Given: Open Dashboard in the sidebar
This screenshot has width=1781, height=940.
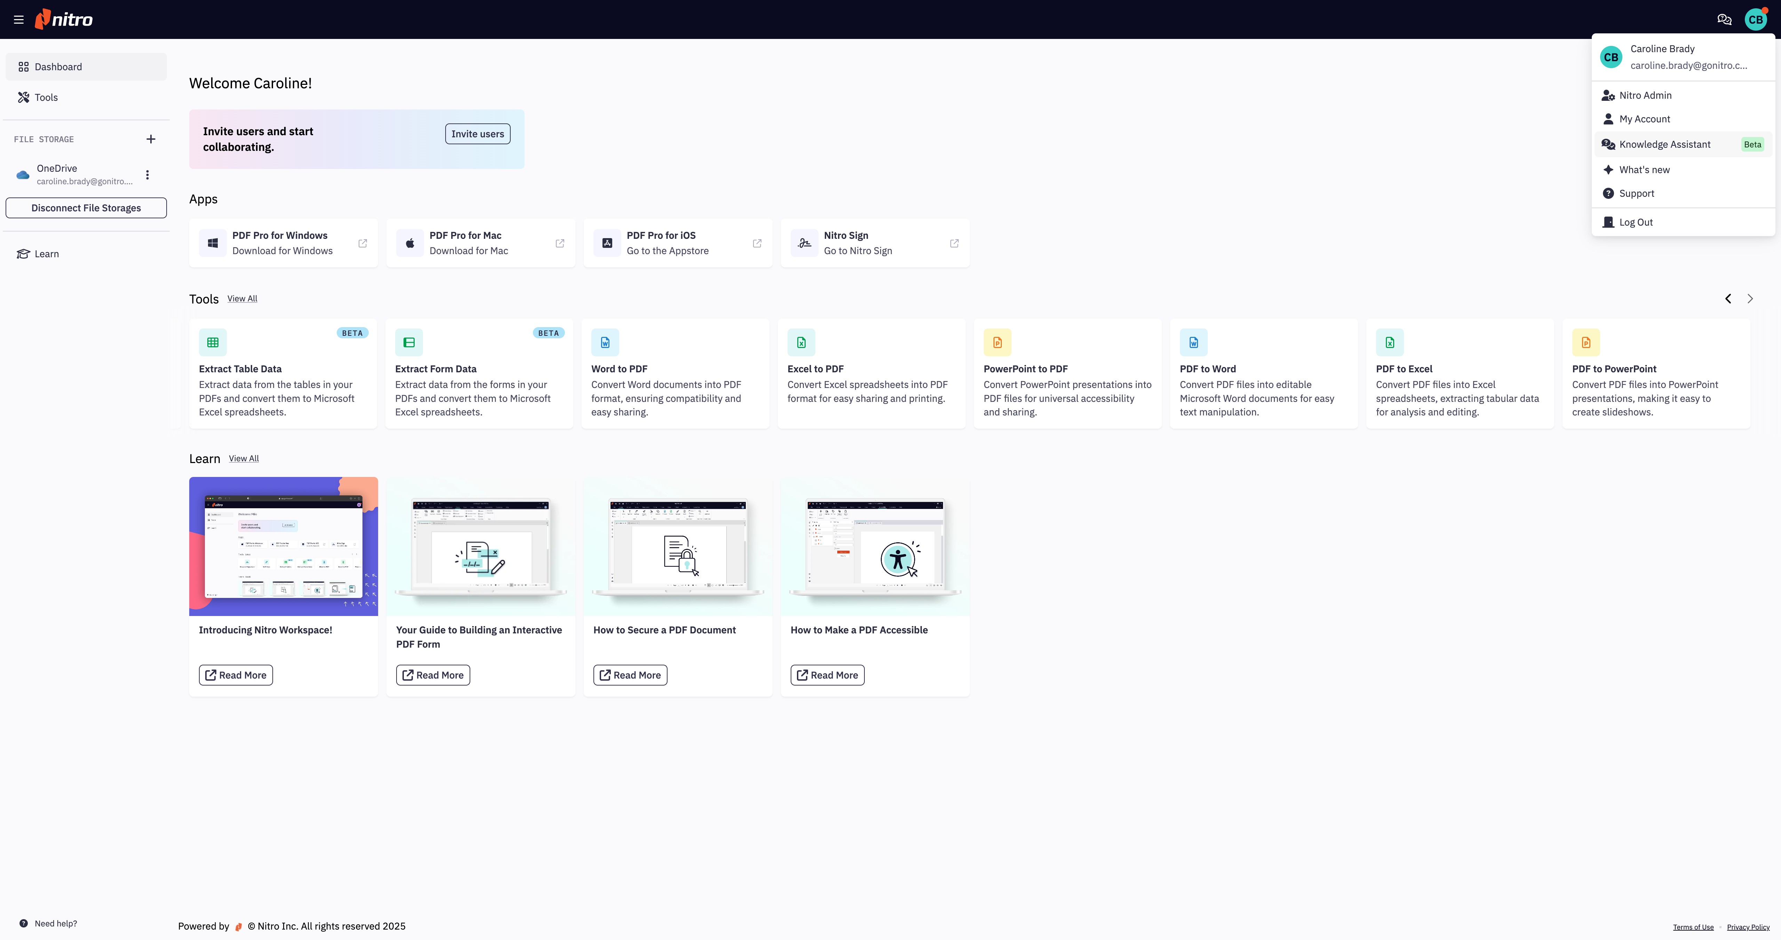Looking at the screenshot, I should (x=86, y=67).
